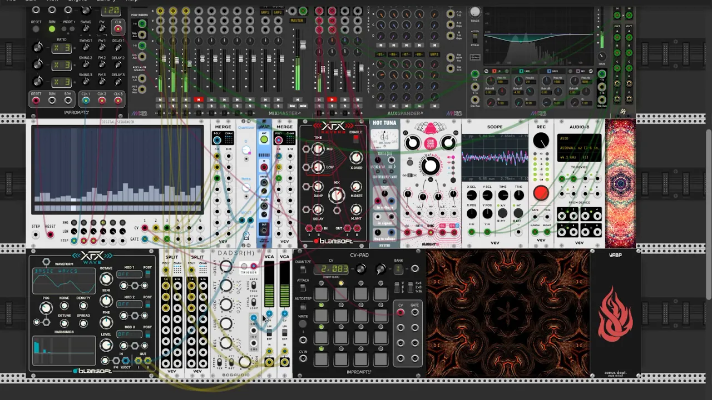The height and width of the screenshot is (400, 712).
Task: Click the BPM jack on Clocked module
Action: point(68,101)
